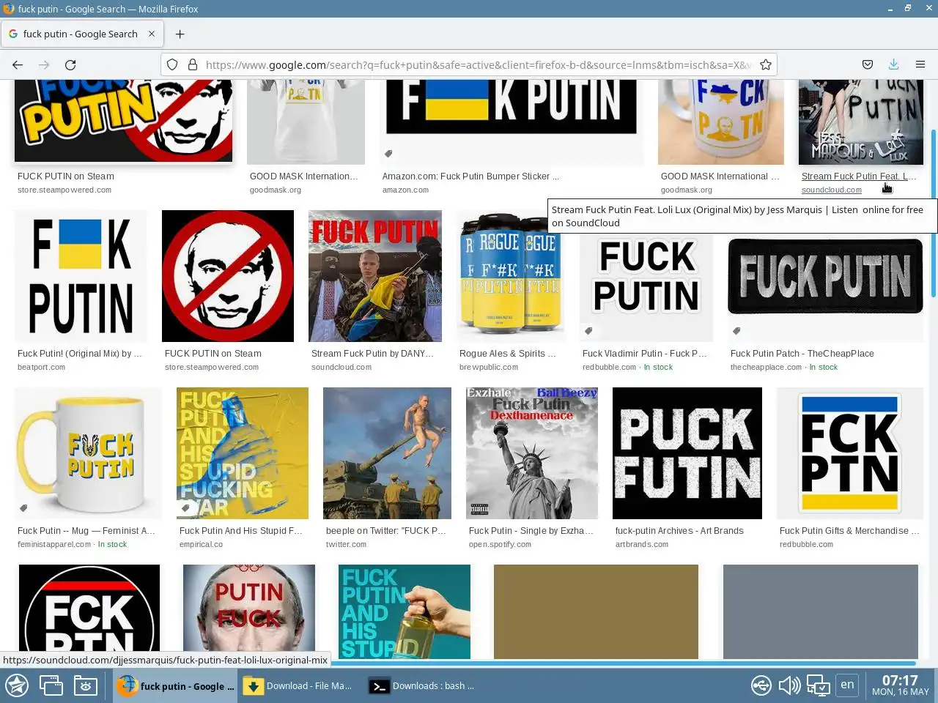Bookmark this page with the star
The width and height of the screenshot is (938, 703).
[x=766, y=64]
